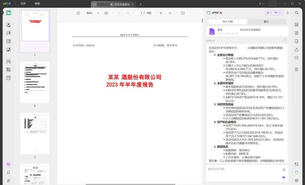Open the Save as other icon
305x185 pixels.
click(297, 69)
